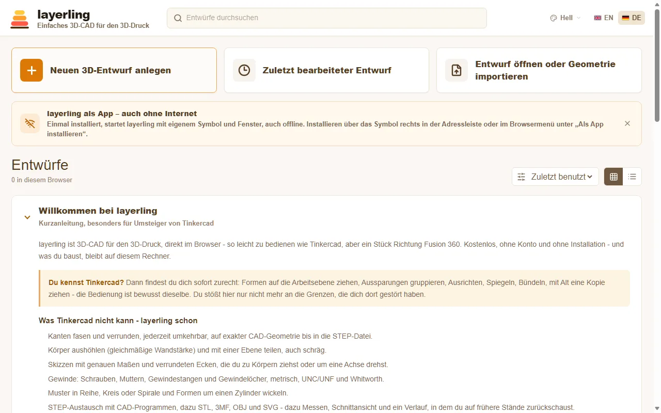Click the file import icon

[457, 70]
